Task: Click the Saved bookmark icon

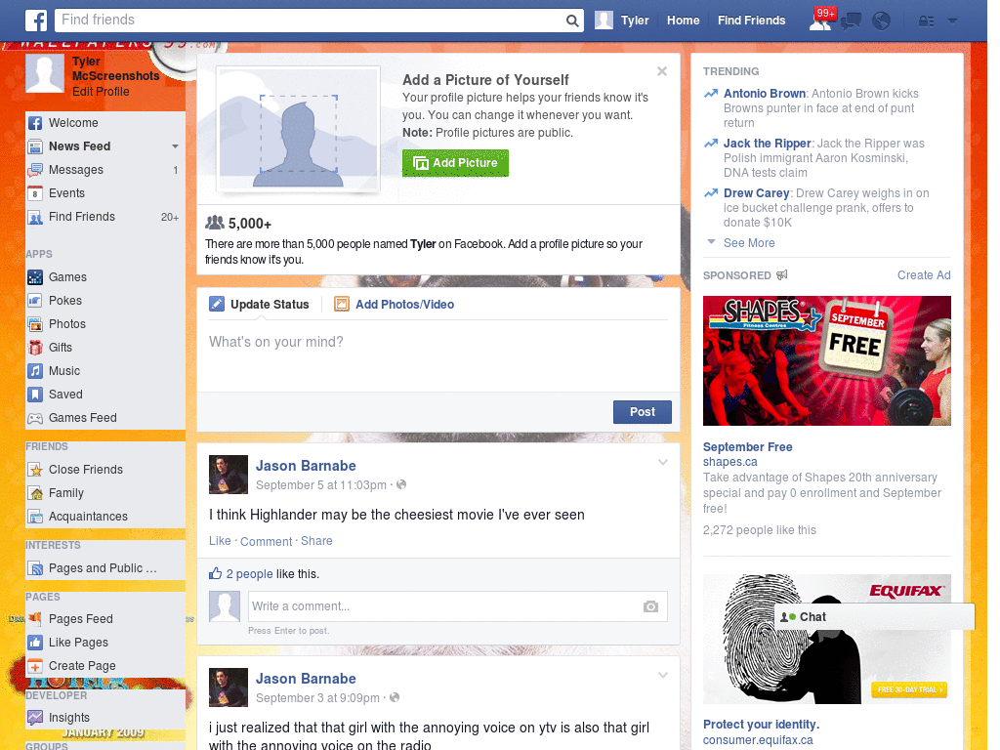Action: (x=35, y=395)
